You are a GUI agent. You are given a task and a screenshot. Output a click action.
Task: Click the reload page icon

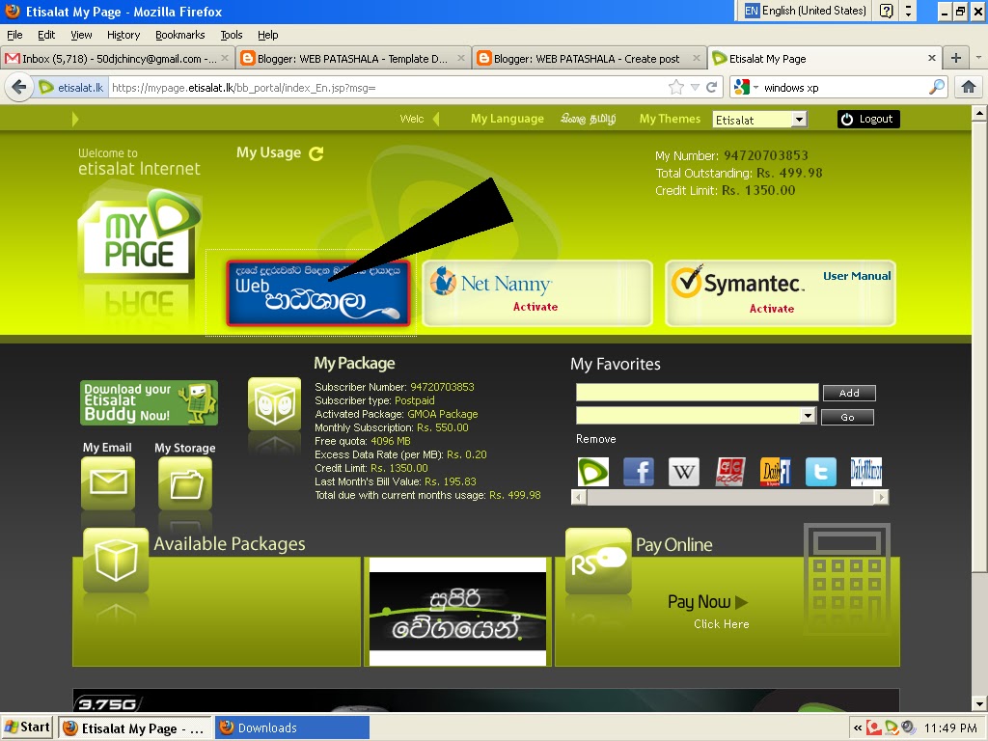pos(711,87)
